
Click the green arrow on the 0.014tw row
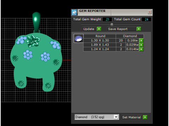pyautogui.click(x=141, y=49)
